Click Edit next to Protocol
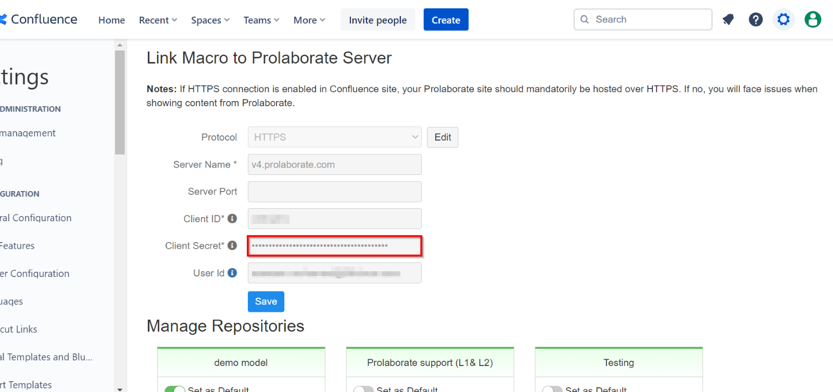This screenshot has height=392, width=833. click(443, 137)
